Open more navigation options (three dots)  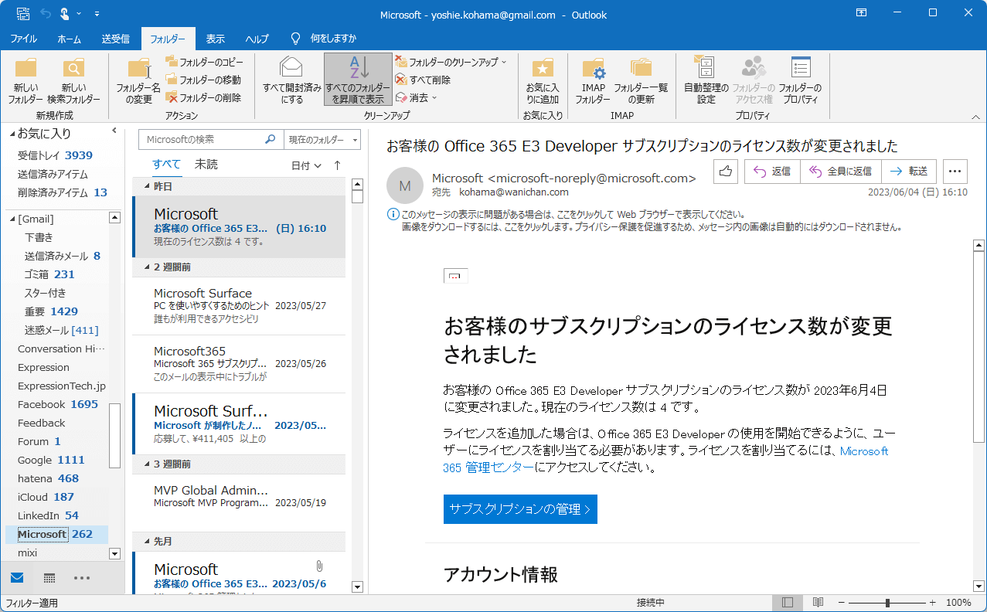[82, 578]
